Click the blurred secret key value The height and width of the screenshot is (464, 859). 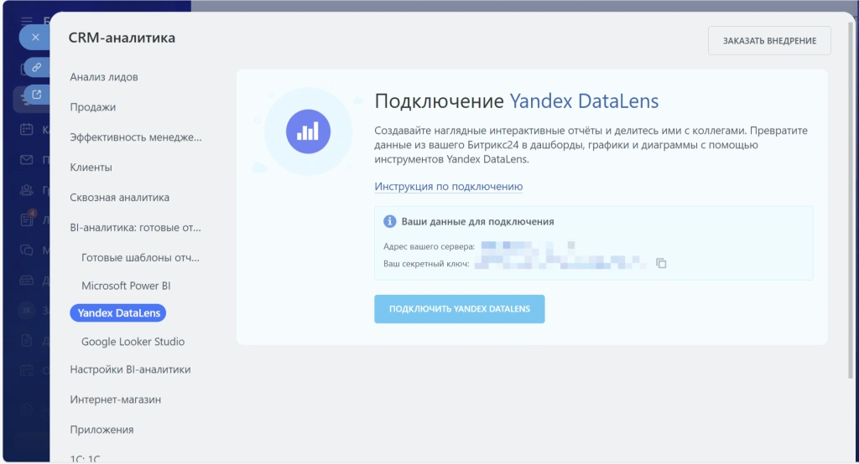tap(560, 263)
